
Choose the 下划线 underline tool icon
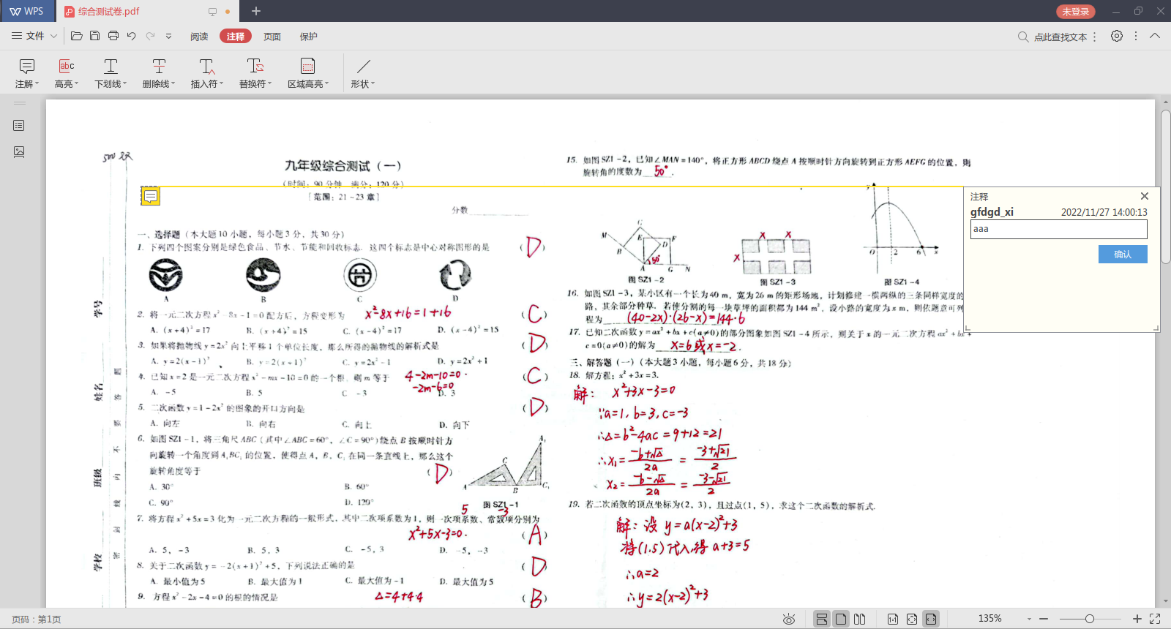(111, 67)
